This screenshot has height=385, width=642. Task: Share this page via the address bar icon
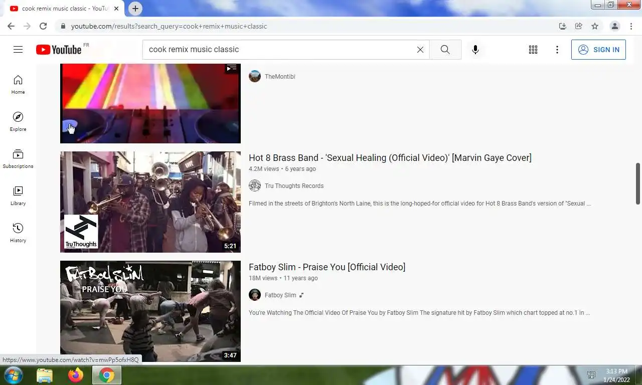point(579,26)
